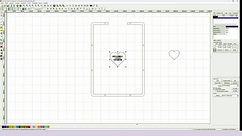Open the Position dropdown in Laser work
This screenshot has height=136, width=242.
tap(230, 86)
